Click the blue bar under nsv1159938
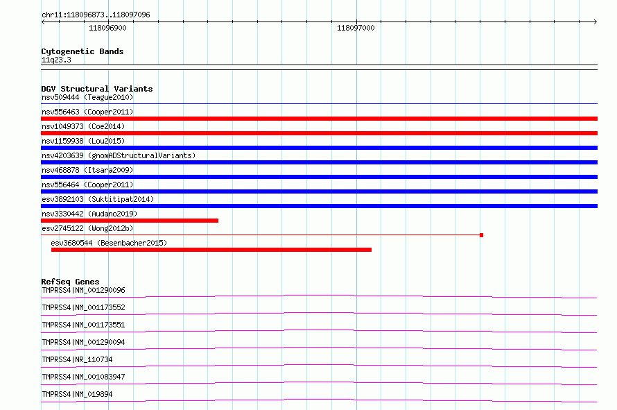The height and width of the screenshot is (410, 617). point(319,148)
